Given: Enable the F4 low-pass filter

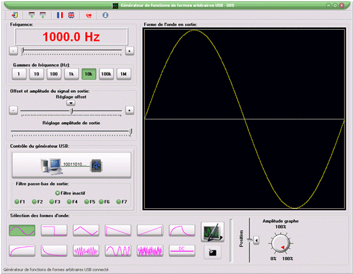Looking at the screenshot, I should tap(72, 201).
